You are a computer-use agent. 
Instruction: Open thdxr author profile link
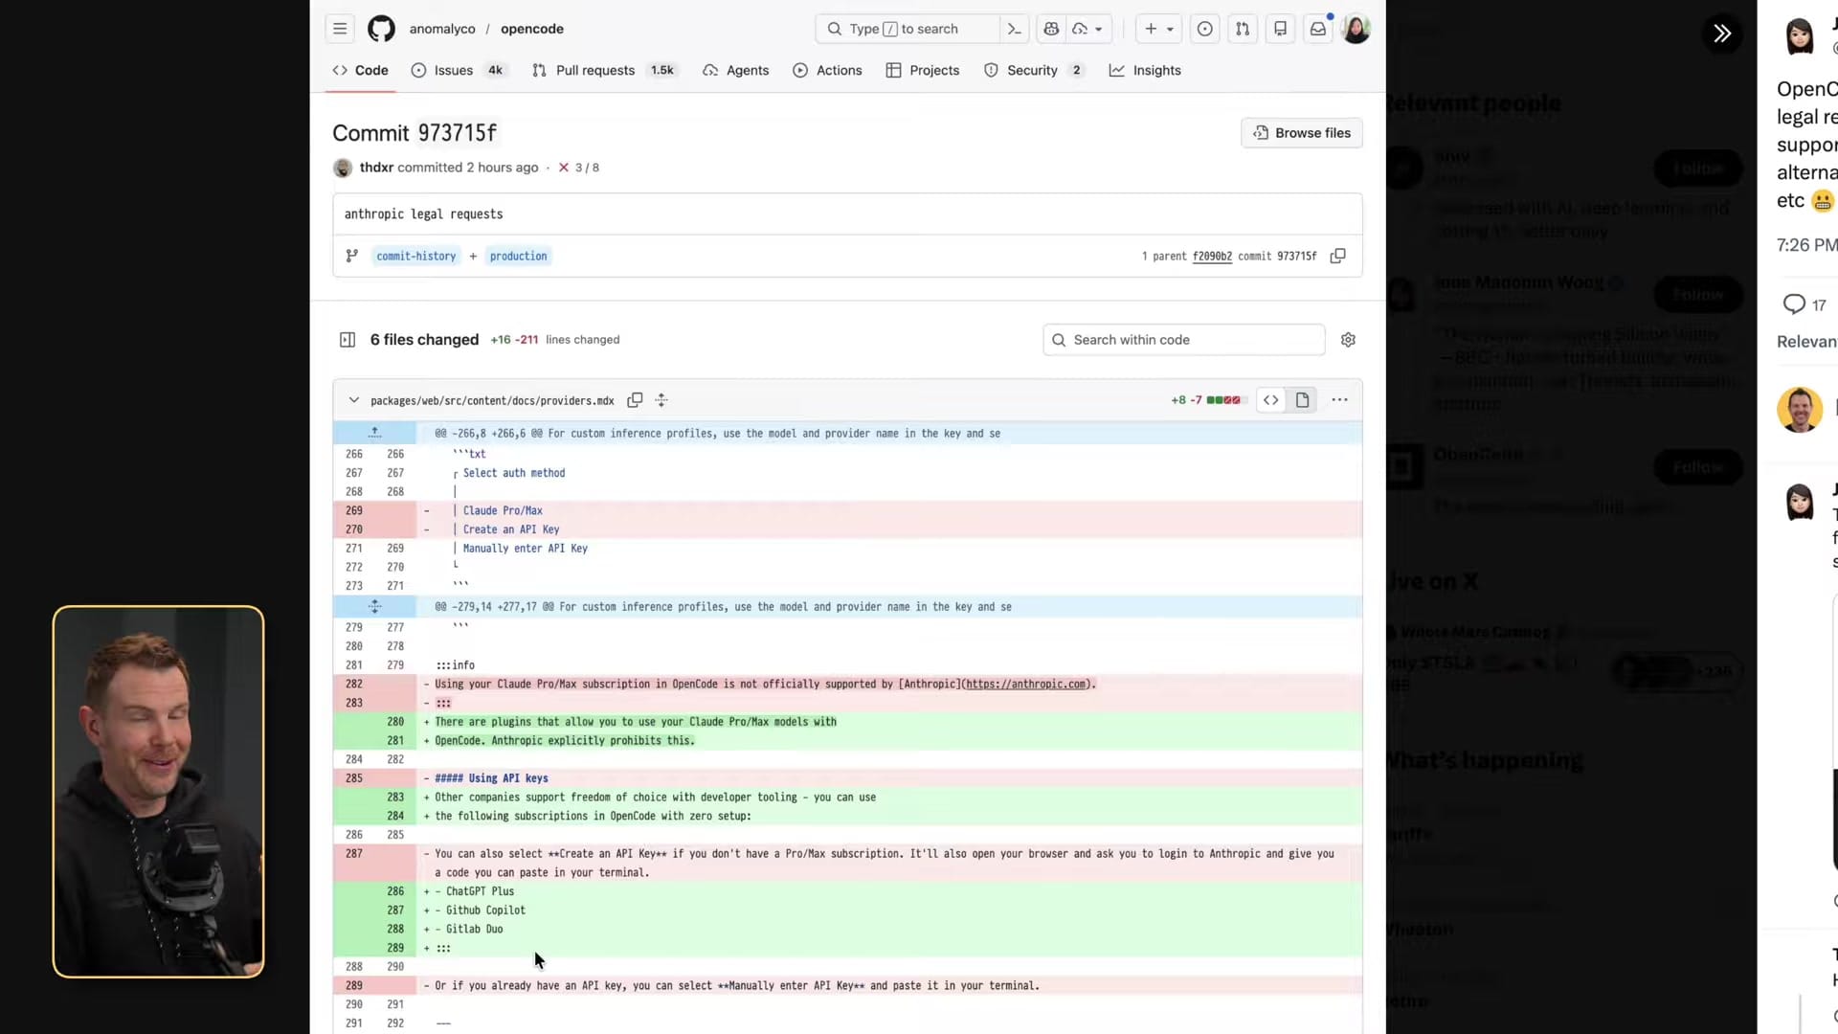click(x=376, y=168)
